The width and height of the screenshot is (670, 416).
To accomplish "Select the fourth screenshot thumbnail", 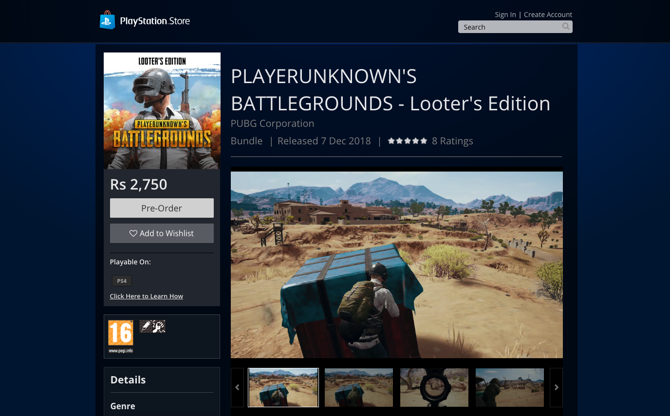I will [510, 387].
